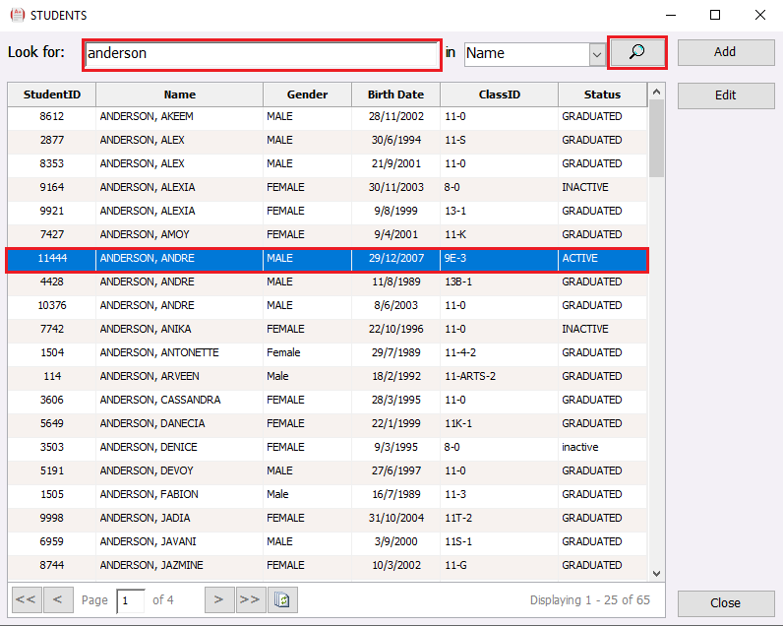
Task: Click the refresh icon in pager
Action: (x=282, y=599)
